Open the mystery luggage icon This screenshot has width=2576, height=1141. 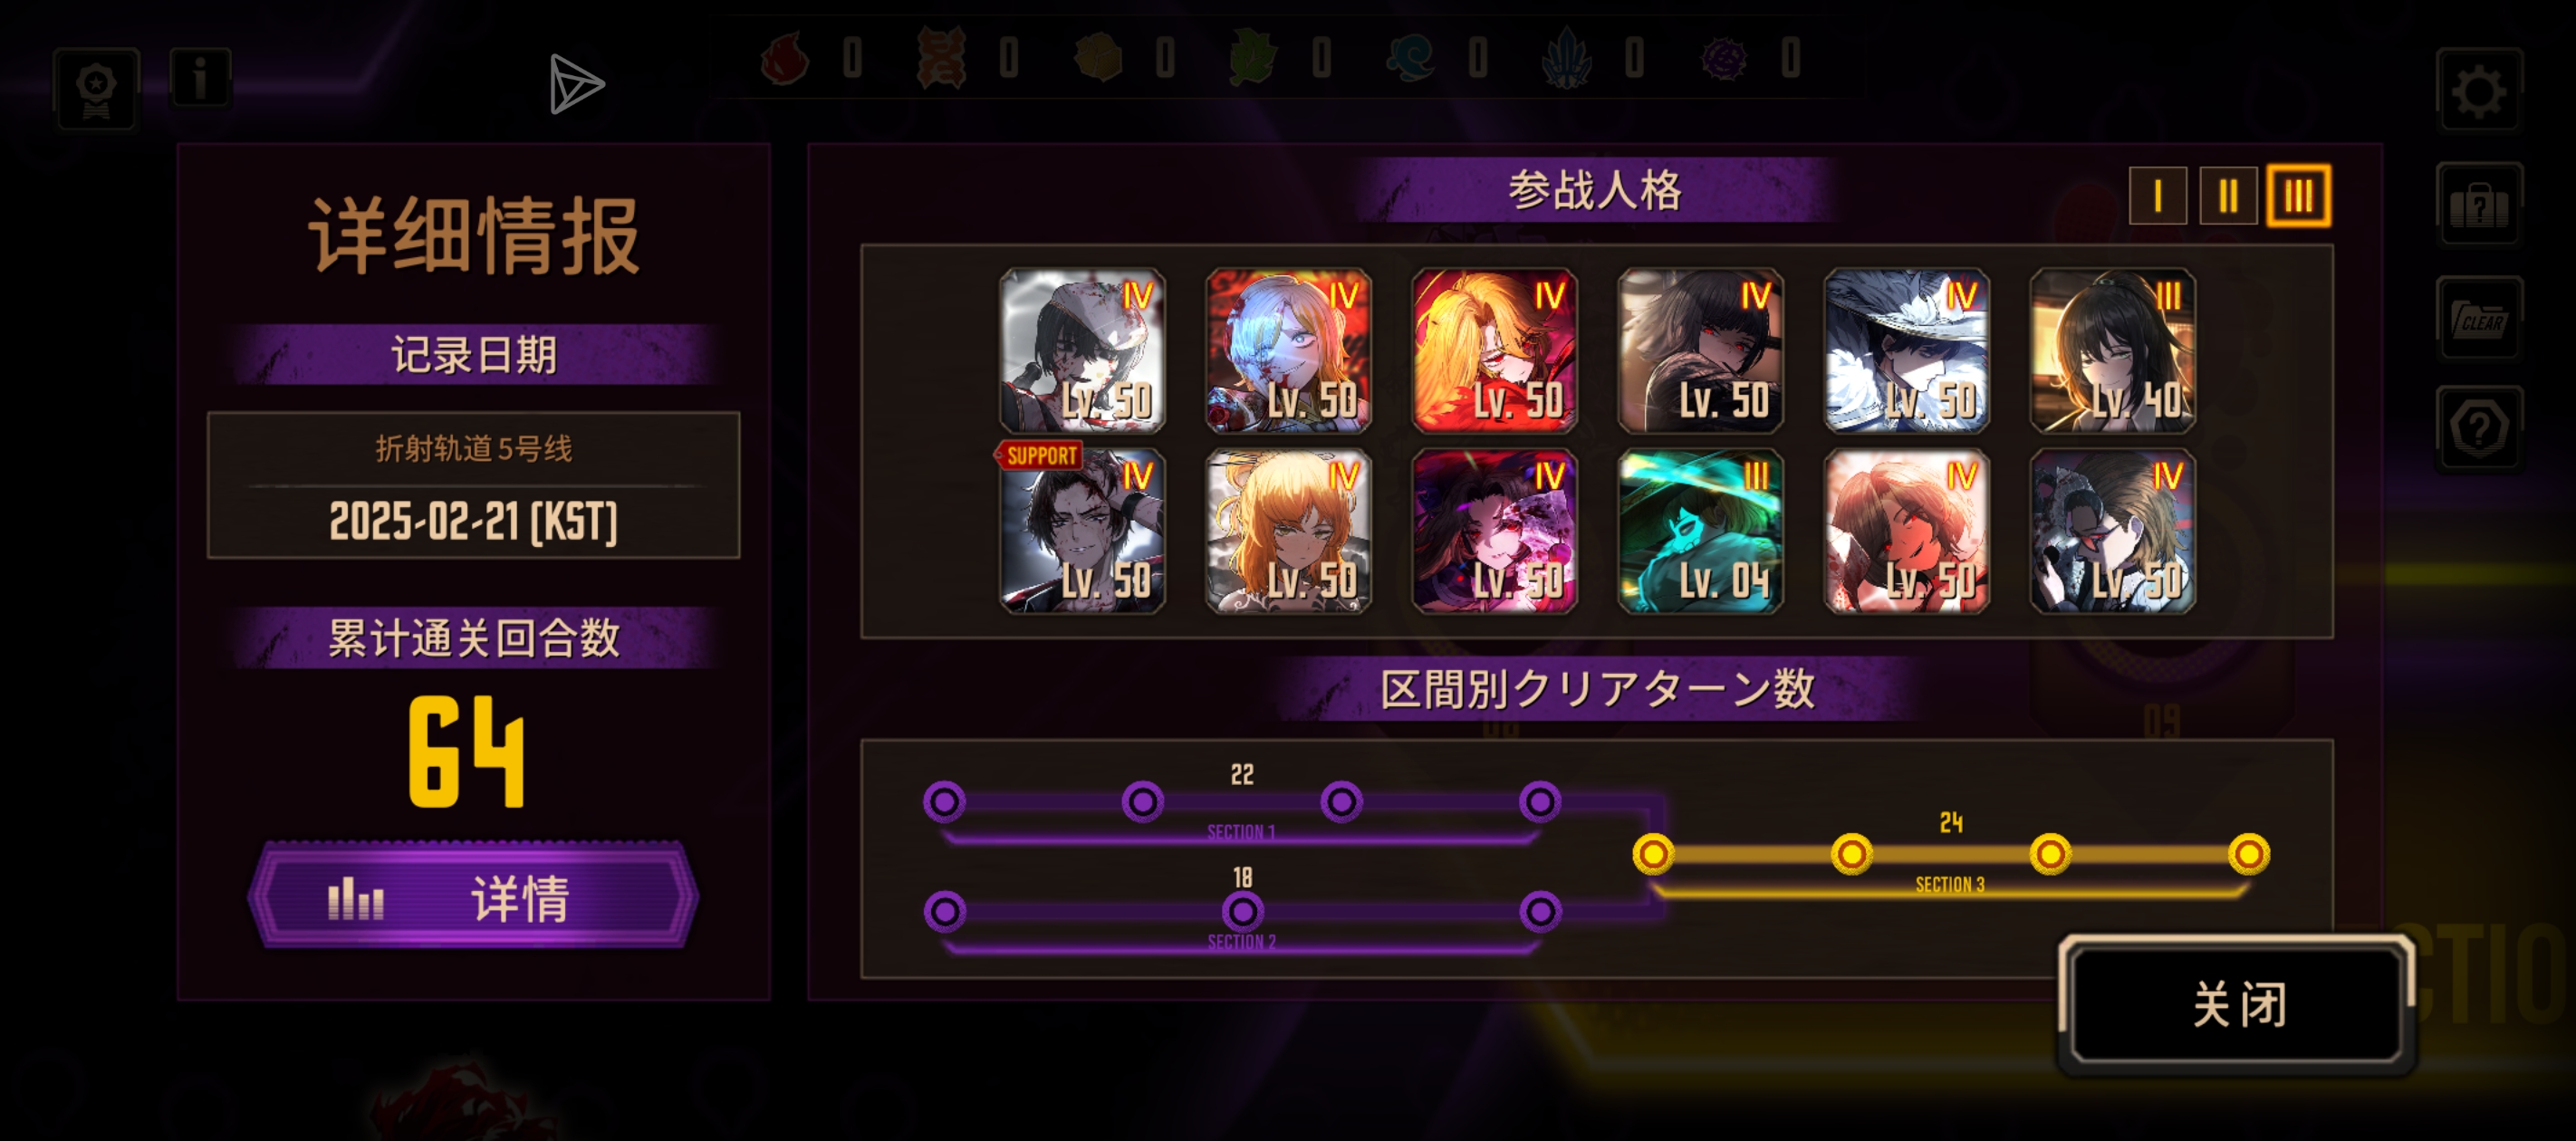point(2479,205)
